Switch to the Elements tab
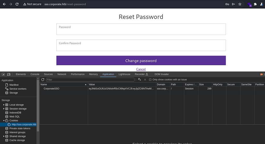Viewport: 265px width, 144px height. tap(21, 74)
